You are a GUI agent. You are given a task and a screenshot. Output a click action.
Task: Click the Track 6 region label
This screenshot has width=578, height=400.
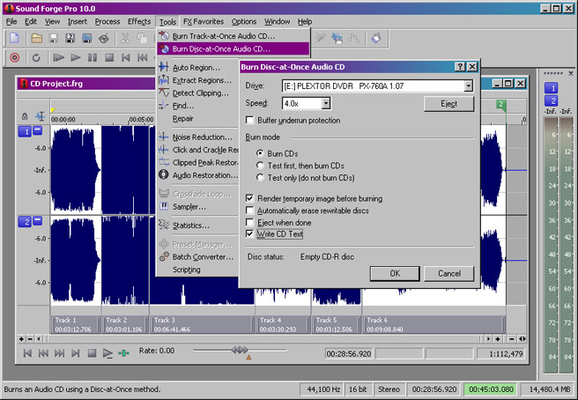[x=433, y=324]
